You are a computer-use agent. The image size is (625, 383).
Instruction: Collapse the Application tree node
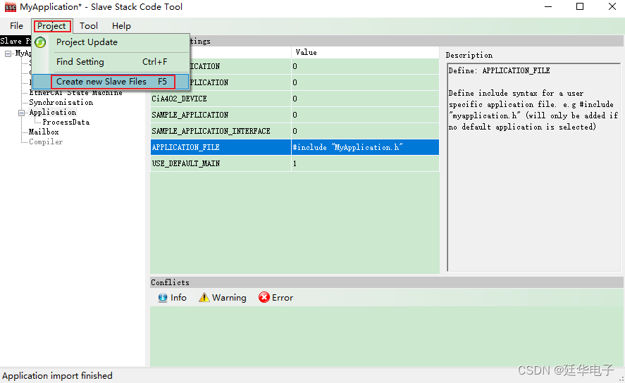click(x=22, y=113)
